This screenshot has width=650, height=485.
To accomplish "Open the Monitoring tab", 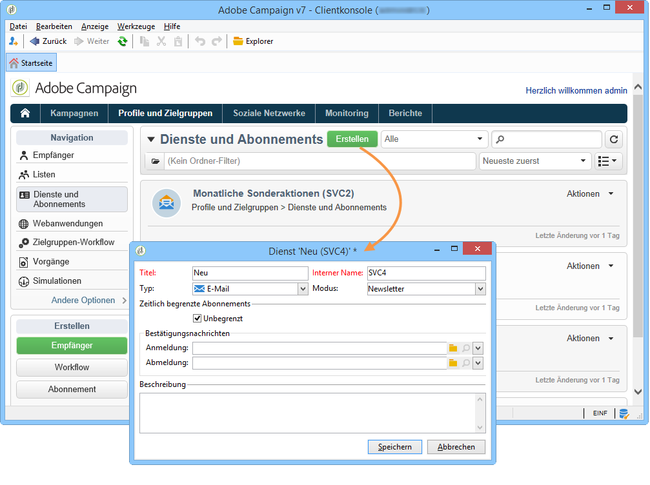I will tap(347, 113).
